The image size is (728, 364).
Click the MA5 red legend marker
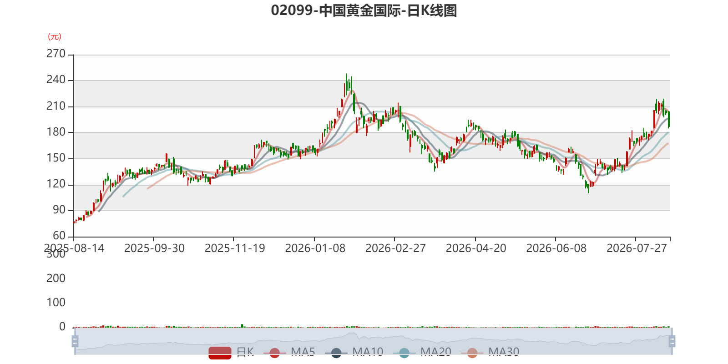pyautogui.click(x=274, y=353)
